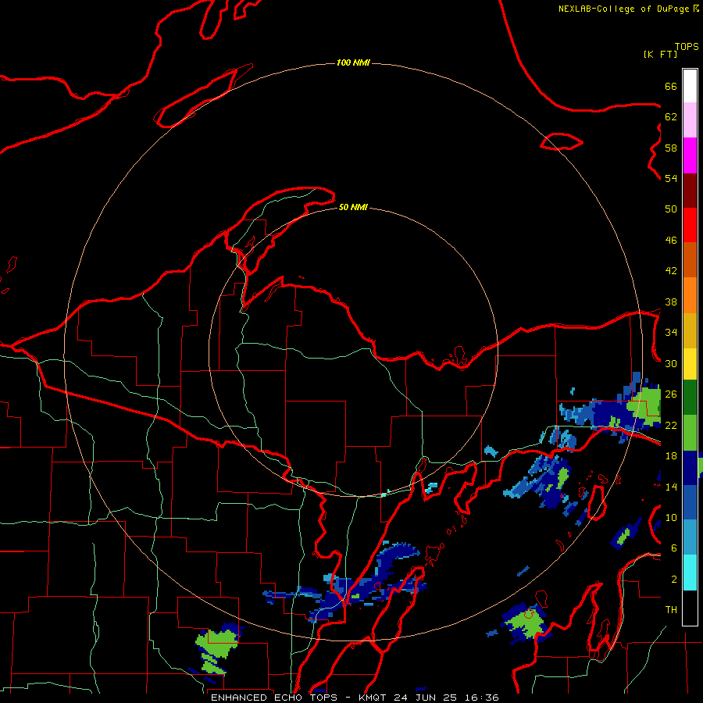
Task: Click the dark red swatch below 54
Action: [x=690, y=191]
